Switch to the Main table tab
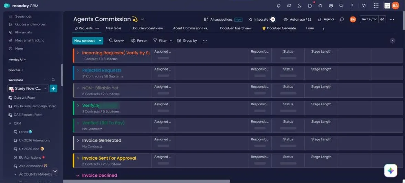Viewport: 405px width, 183px height. tap(113, 28)
